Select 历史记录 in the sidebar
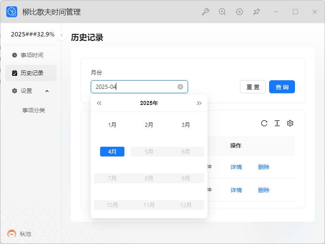Image resolution: width=325 pixels, height=244 pixels. tap(31, 73)
